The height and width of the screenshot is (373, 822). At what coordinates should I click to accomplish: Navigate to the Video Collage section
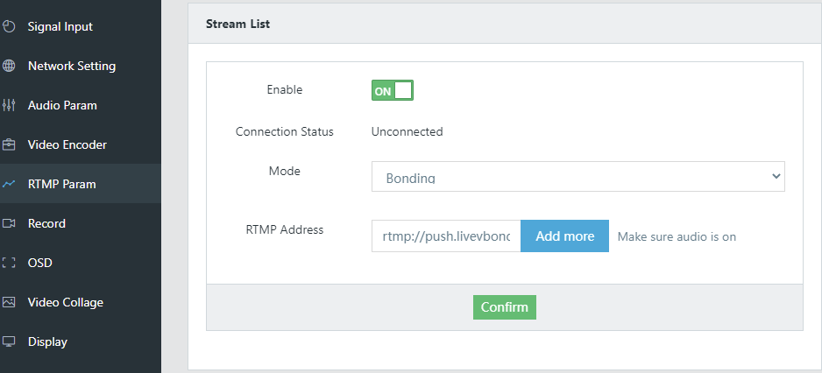[x=65, y=302]
